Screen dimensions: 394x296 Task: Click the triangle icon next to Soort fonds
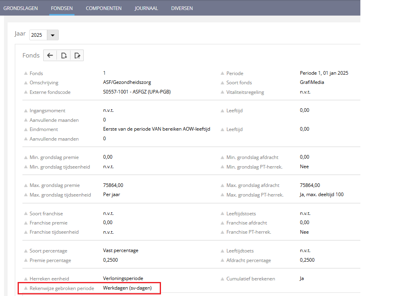coord(223,83)
